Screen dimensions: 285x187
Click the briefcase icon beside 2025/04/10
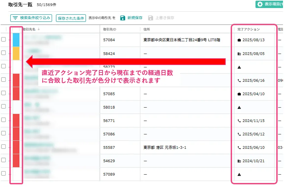[x=239, y=94]
